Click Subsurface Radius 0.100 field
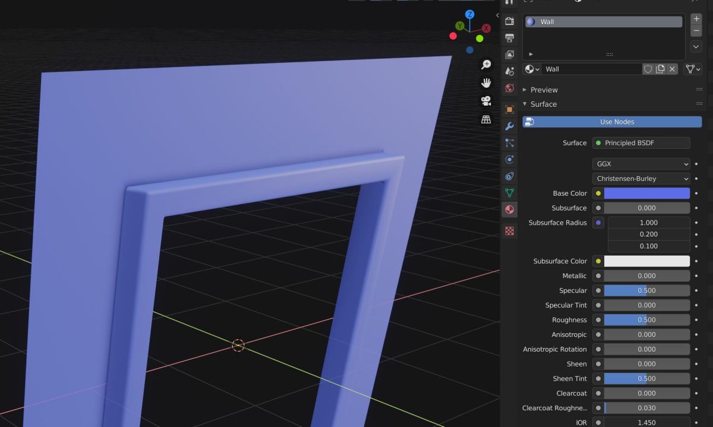 coord(649,246)
